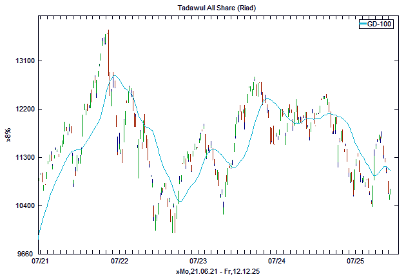
Task: Click the 13100 price axis label
Action: pos(24,61)
